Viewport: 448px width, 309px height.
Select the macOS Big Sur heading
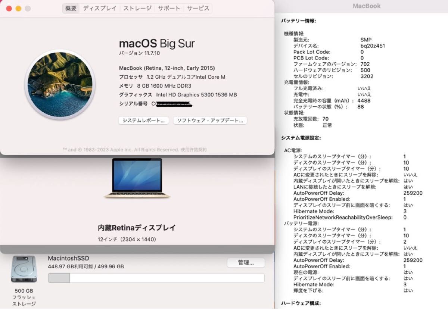[157, 43]
